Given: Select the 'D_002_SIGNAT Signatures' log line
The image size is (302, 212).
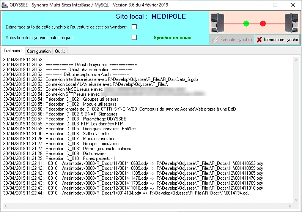Looking at the screenshot, I should coord(60,114).
